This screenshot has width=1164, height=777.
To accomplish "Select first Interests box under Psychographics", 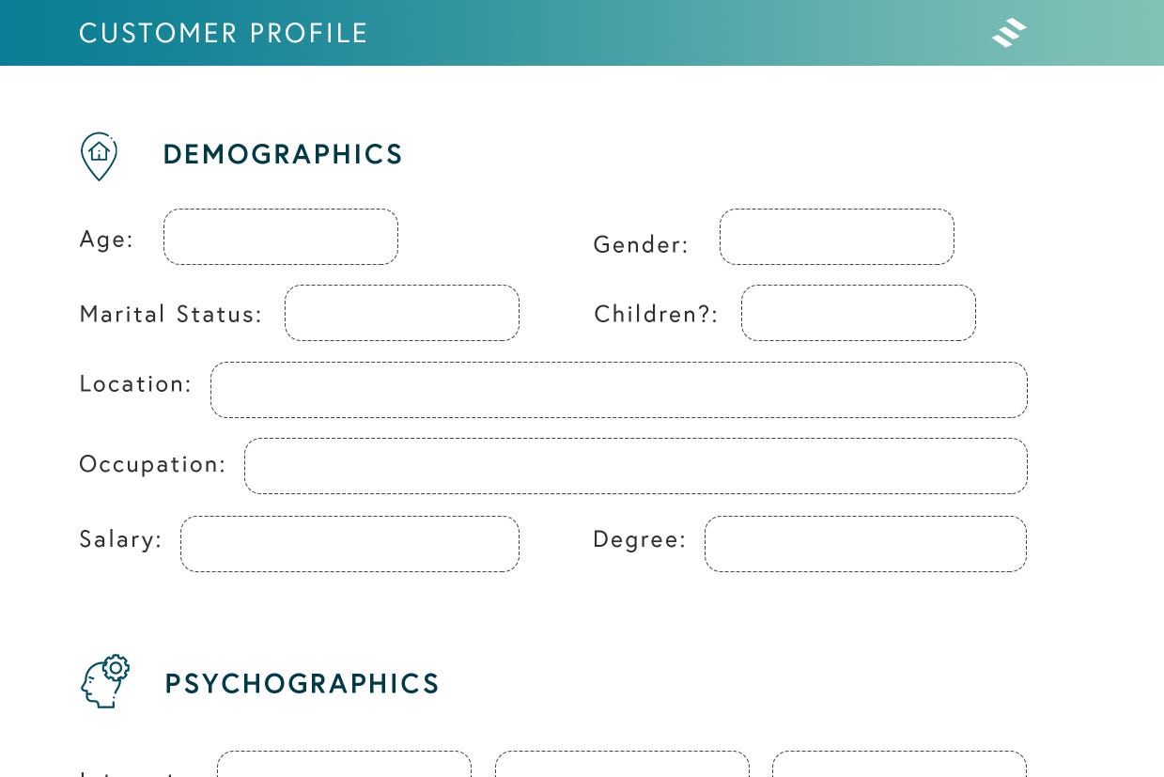I will click(344, 764).
